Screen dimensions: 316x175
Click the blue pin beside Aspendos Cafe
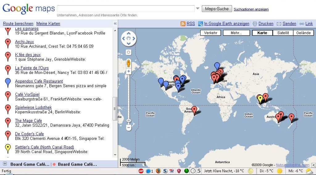point(8,83)
